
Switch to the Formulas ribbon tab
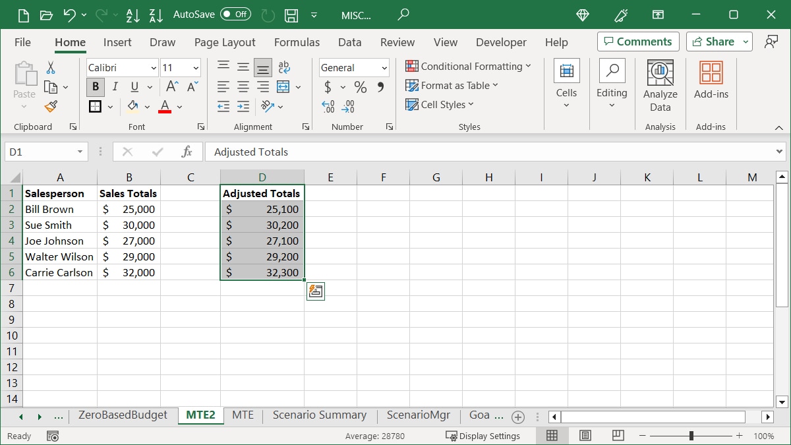[x=297, y=42]
